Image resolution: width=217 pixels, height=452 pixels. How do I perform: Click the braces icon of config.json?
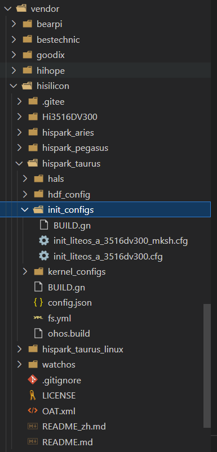pyautogui.click(x=38, y=302)
